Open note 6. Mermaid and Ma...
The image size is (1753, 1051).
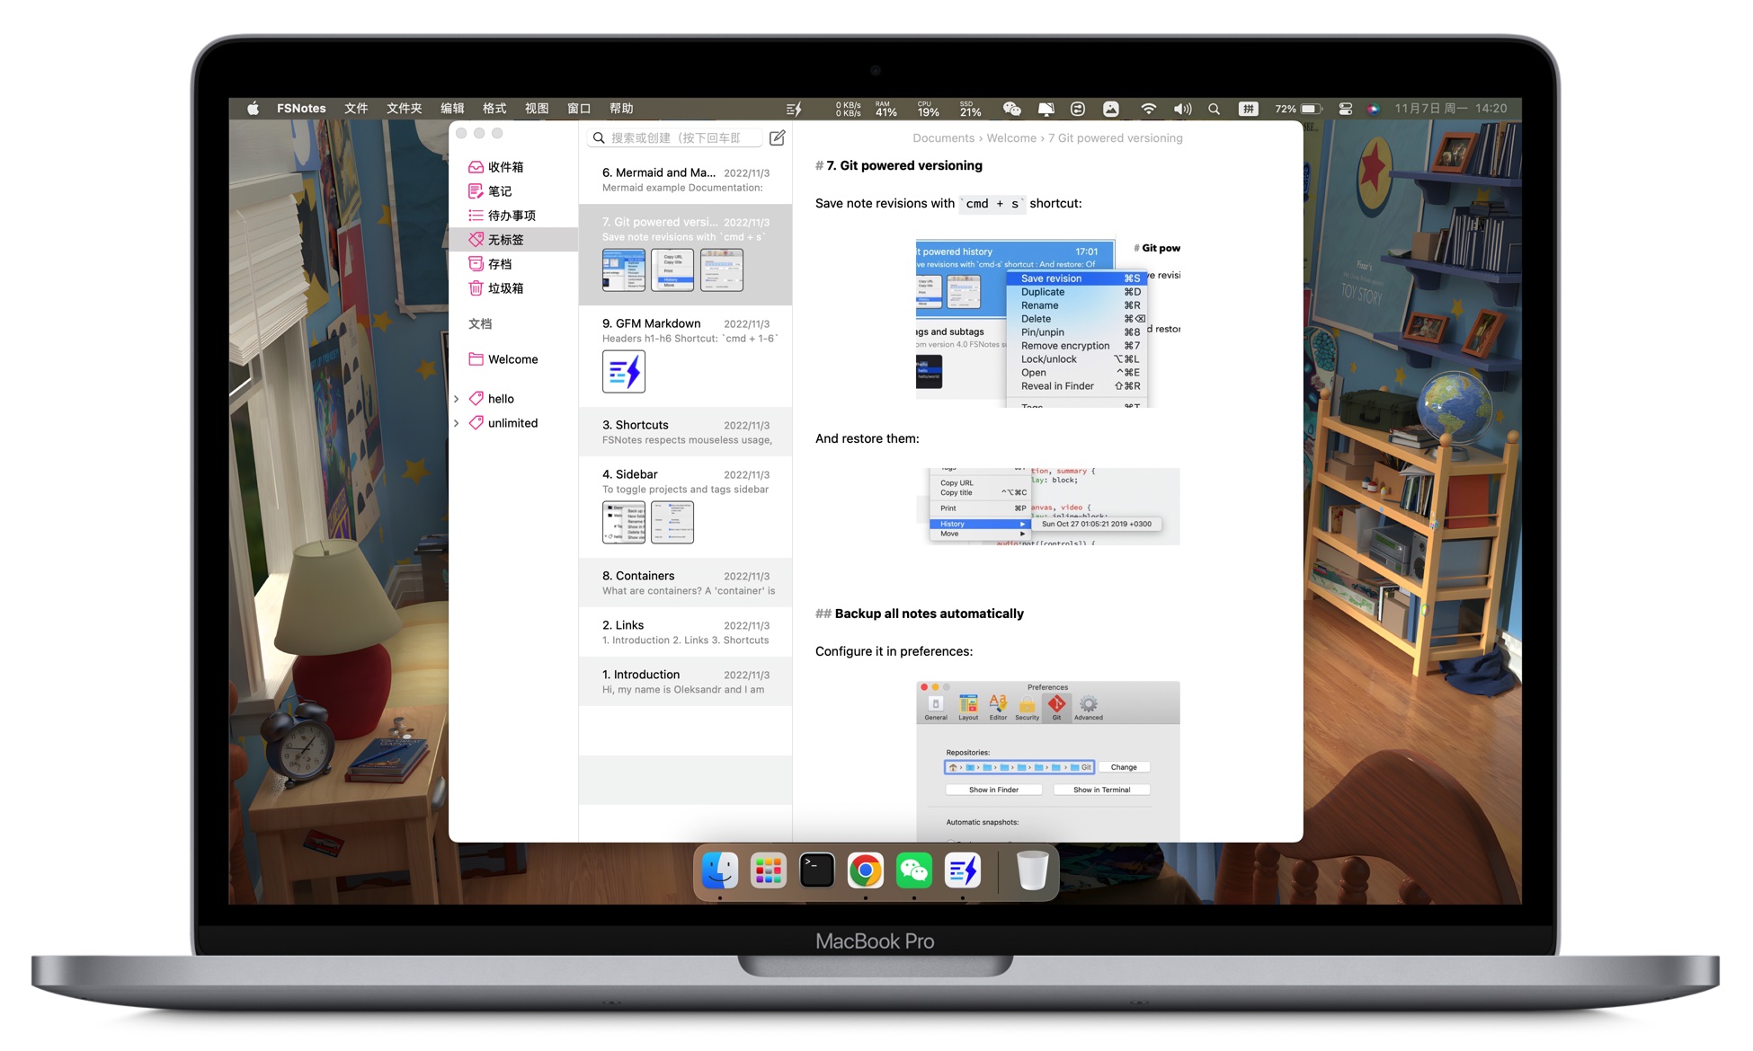tap(686, 180)
